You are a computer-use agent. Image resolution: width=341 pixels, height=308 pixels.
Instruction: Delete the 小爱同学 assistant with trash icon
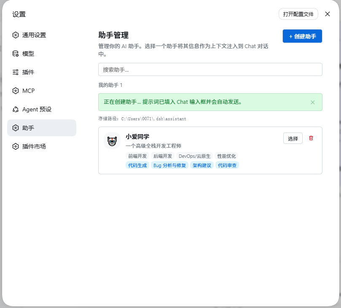(x=311, y=138)
